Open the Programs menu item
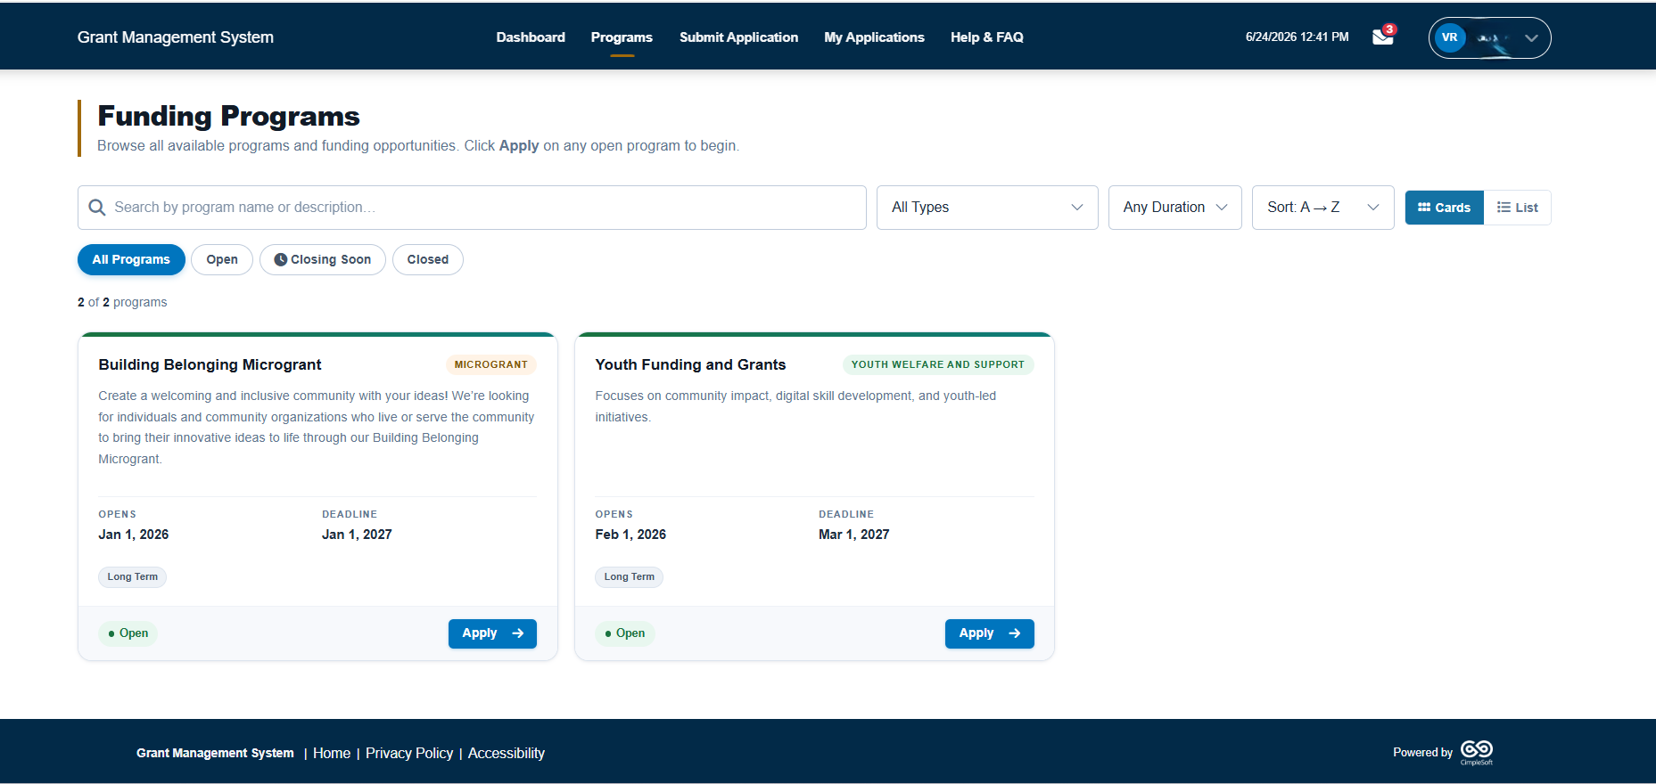Viewport: 1656px width, 784px height. click(622, 37)
